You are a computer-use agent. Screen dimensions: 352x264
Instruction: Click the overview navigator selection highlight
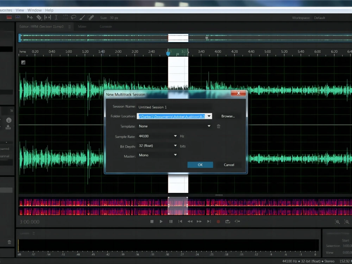(178, 38)
